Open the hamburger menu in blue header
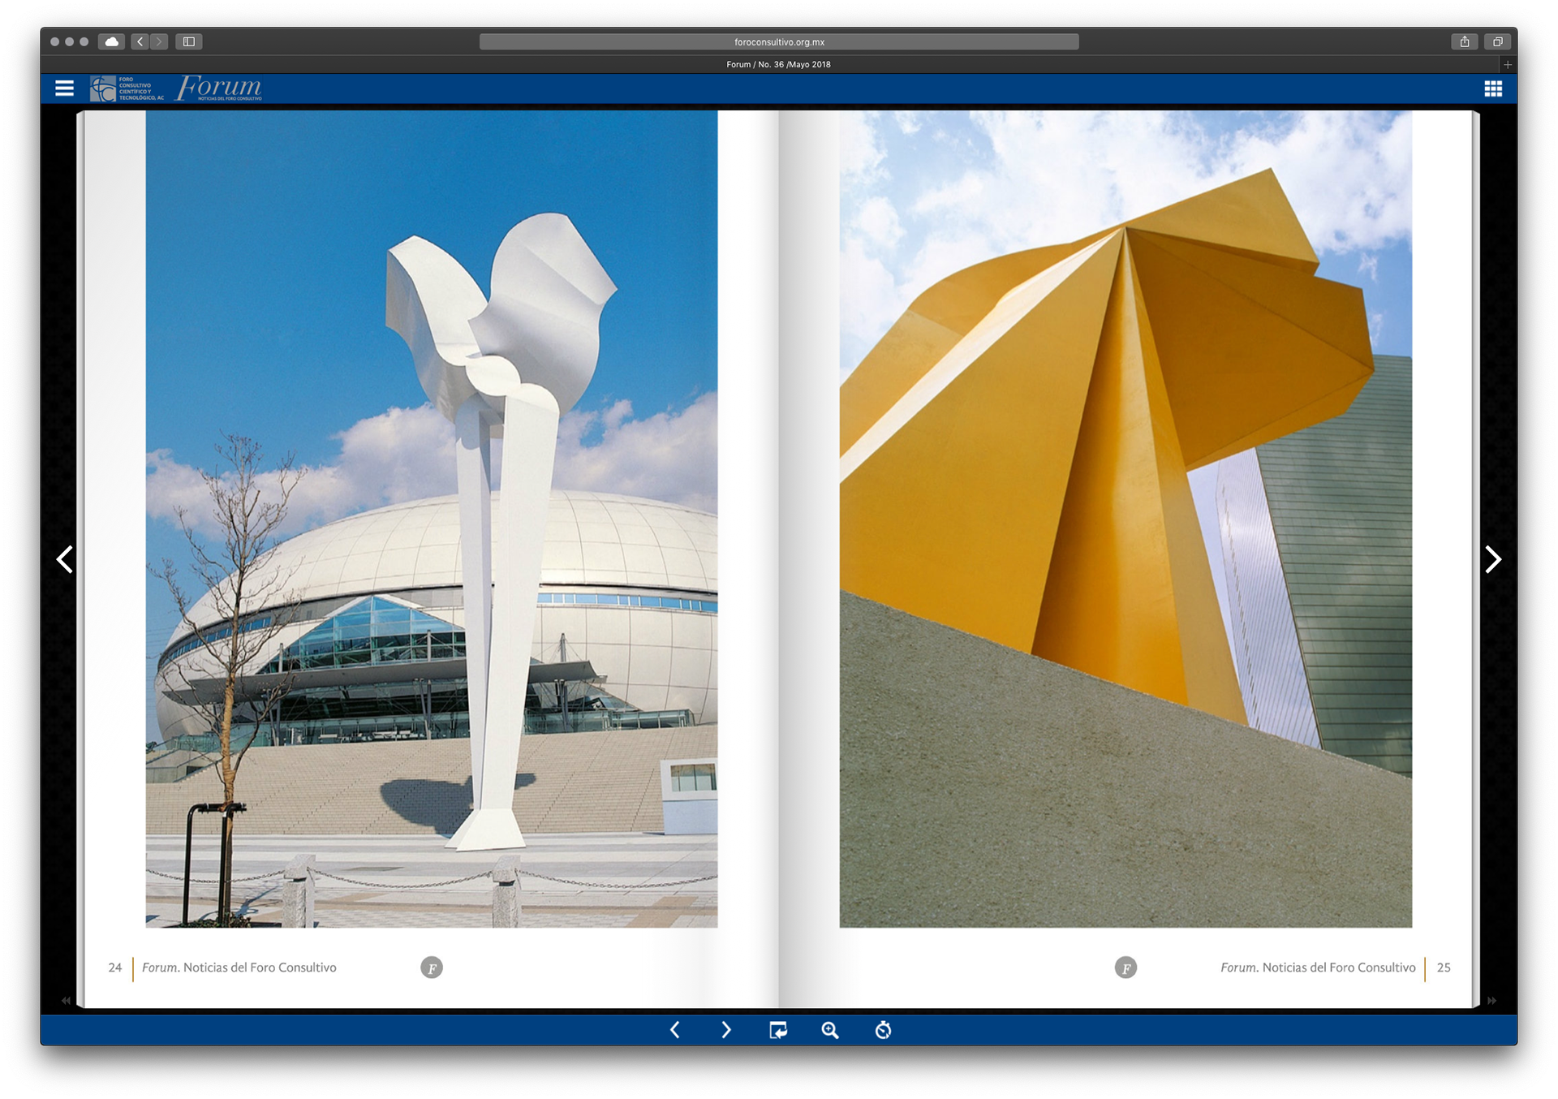 64,88
